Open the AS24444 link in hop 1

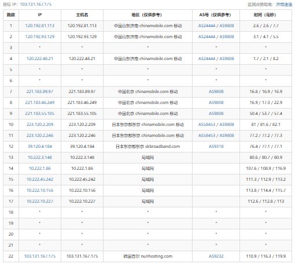coord(207,25)
